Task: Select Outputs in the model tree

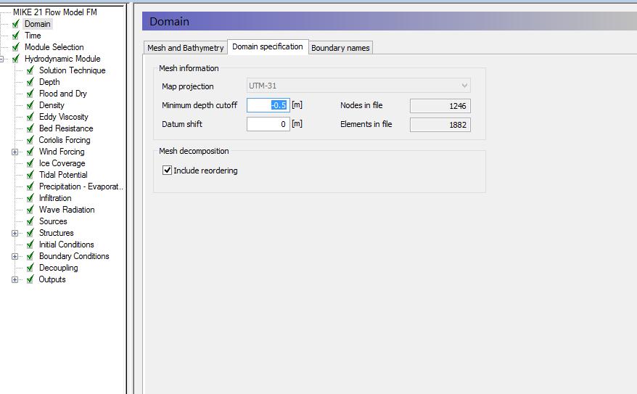Action: click(x=52, y=279)
